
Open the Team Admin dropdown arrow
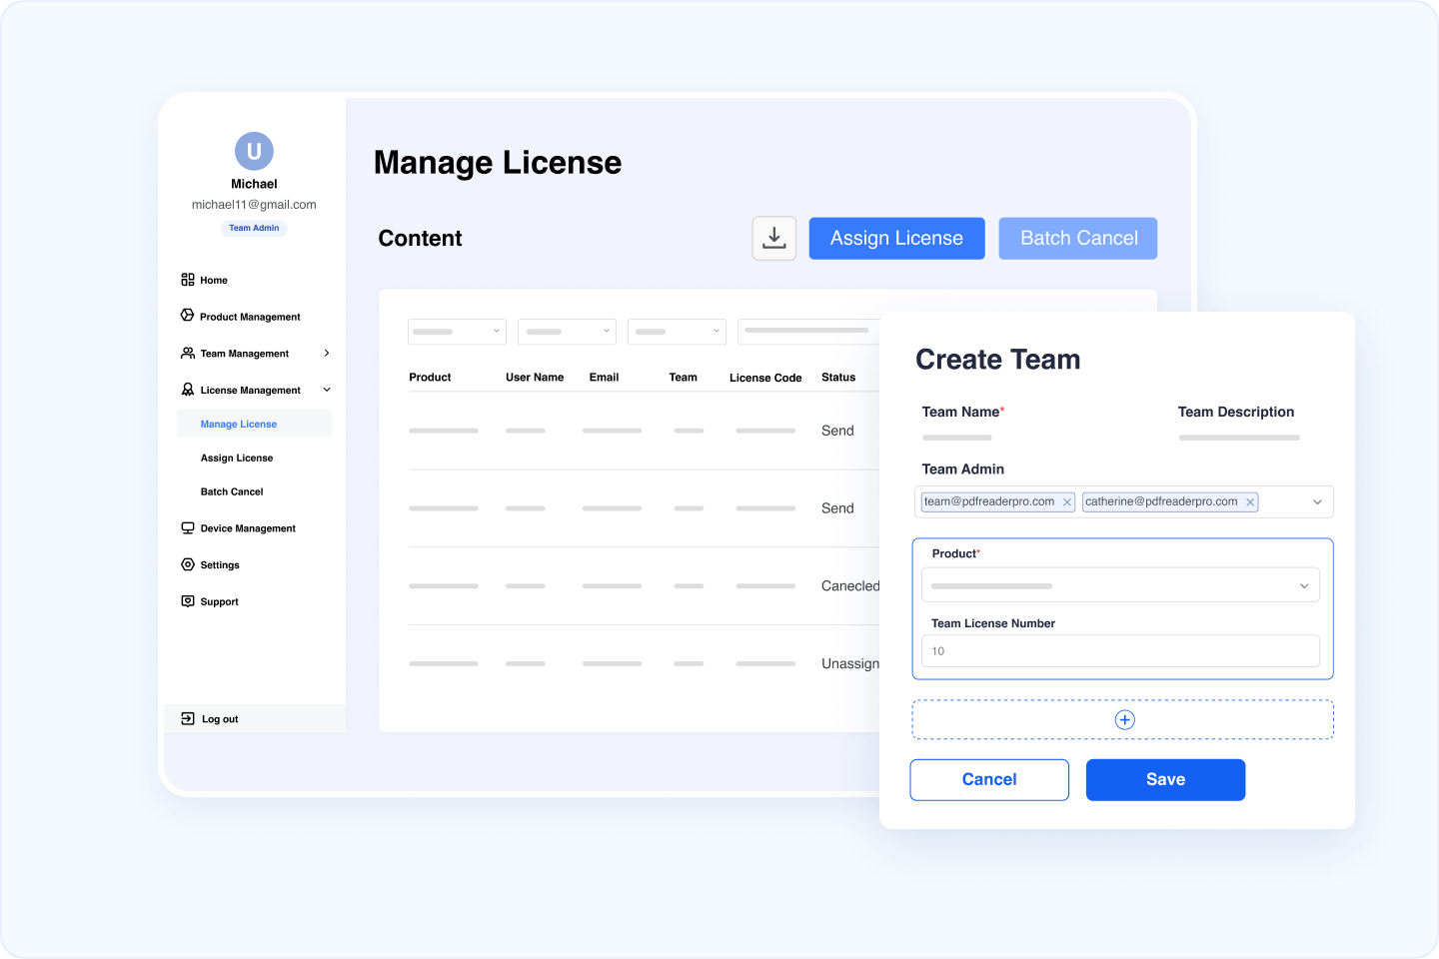[1317, 502]
